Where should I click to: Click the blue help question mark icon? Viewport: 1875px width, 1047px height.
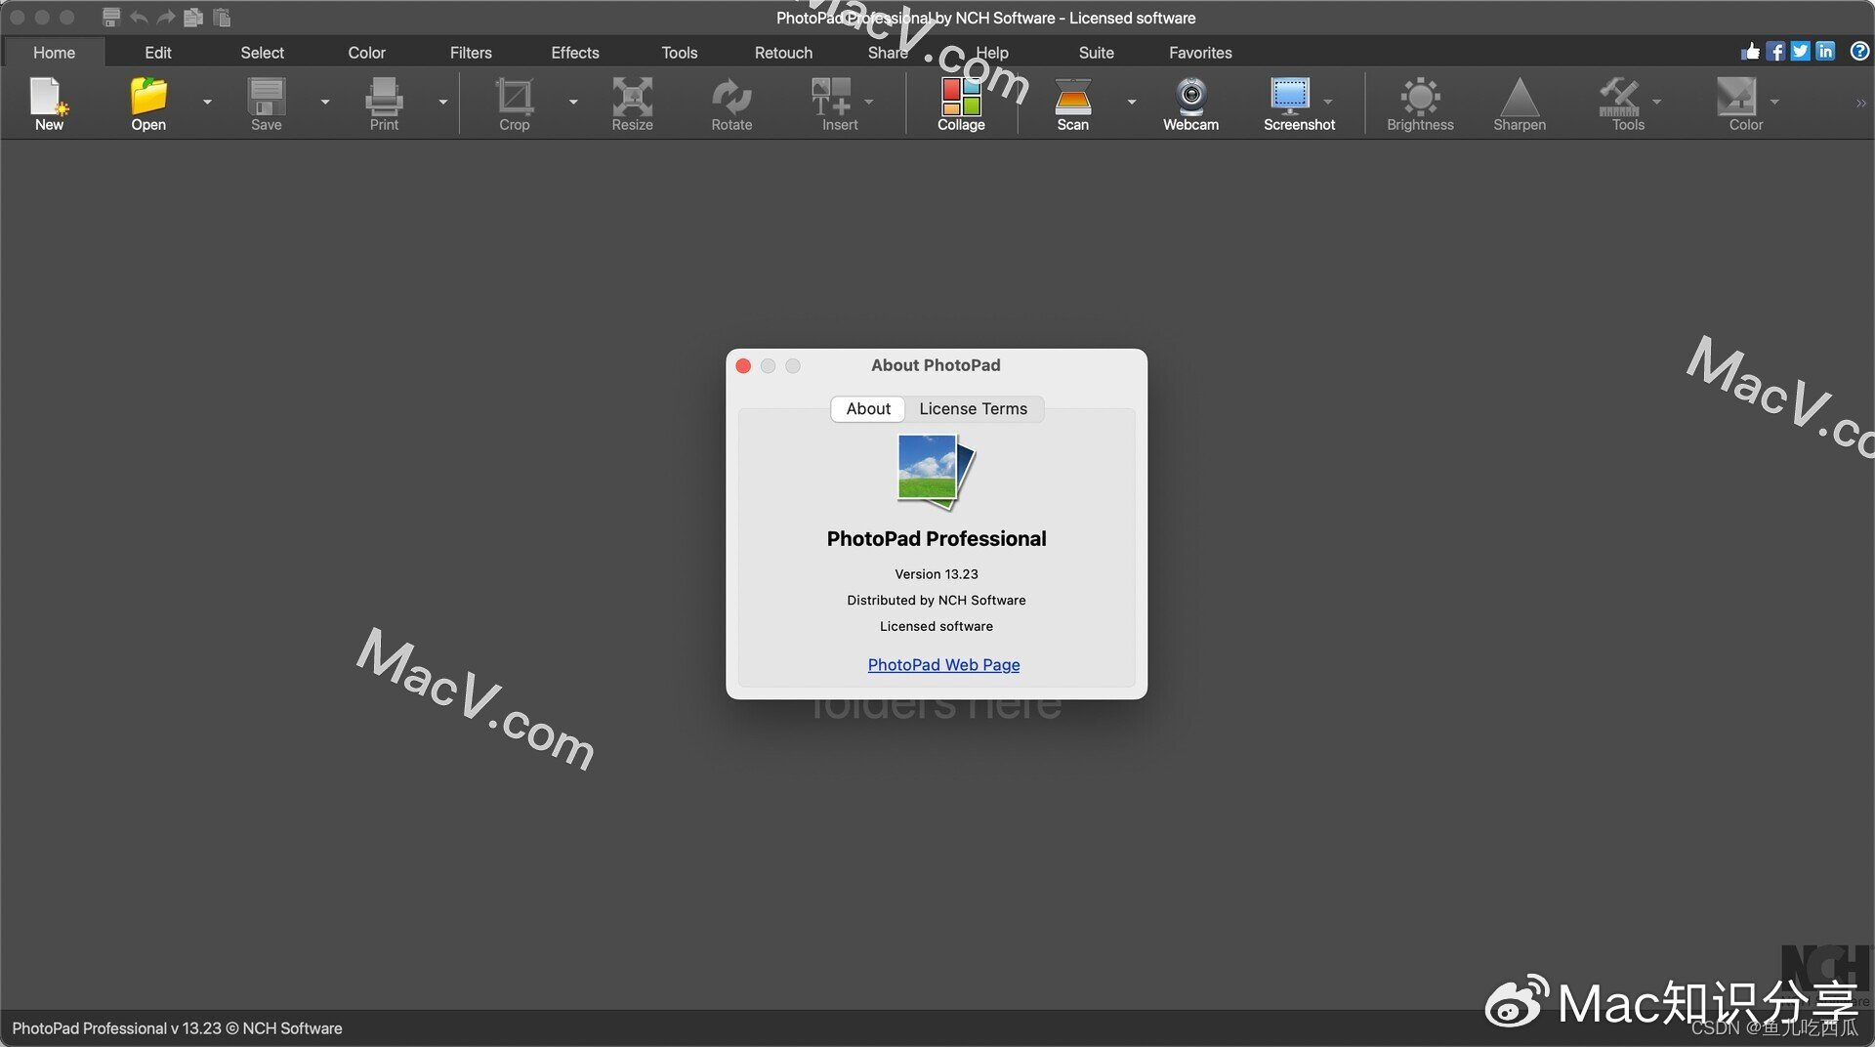[1859, 51]
